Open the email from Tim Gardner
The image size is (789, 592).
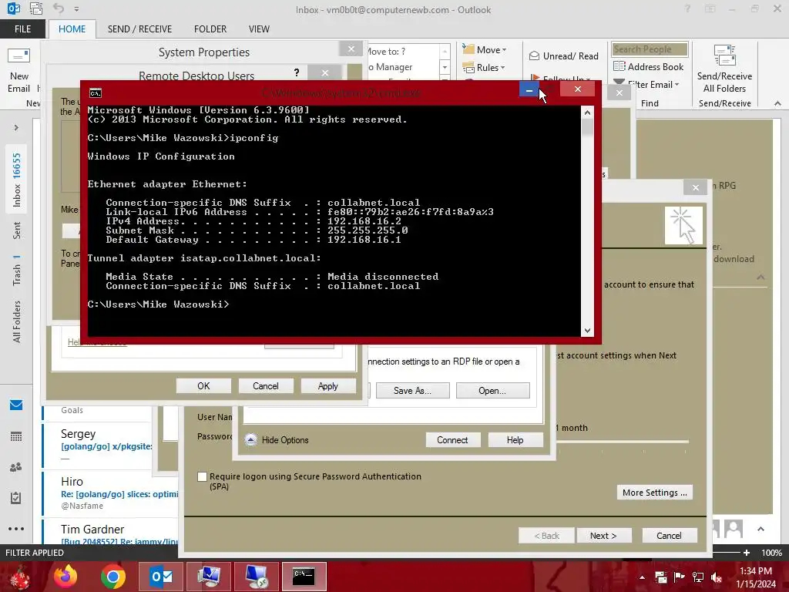[x=111, y=533]
